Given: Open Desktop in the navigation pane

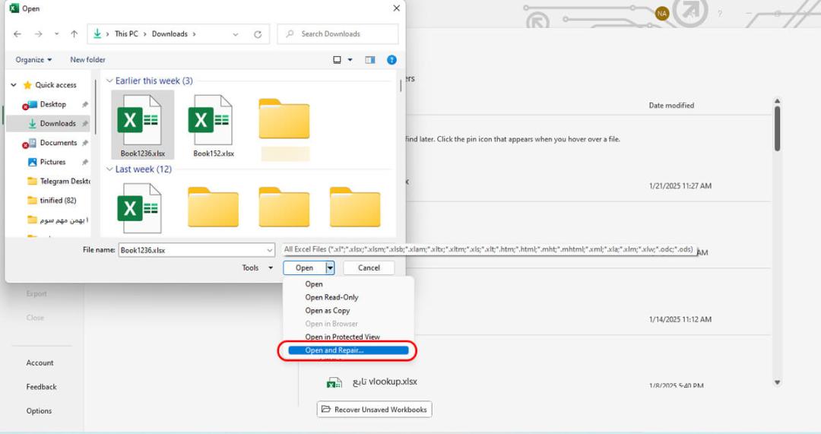Looking at the screenshot, I should 53,104.
